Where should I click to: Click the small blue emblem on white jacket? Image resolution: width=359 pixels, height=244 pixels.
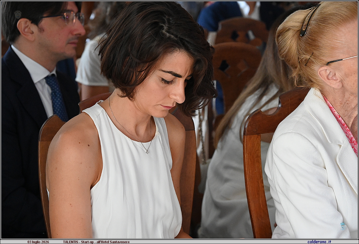[x=342, y=226]
